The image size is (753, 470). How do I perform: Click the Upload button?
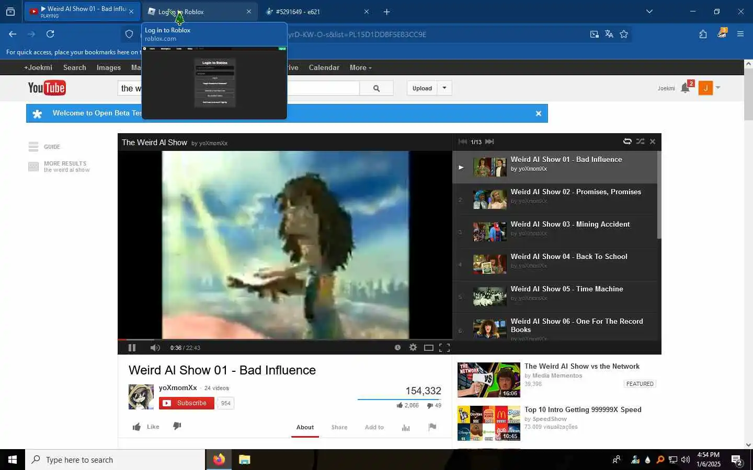pos(422,88)
